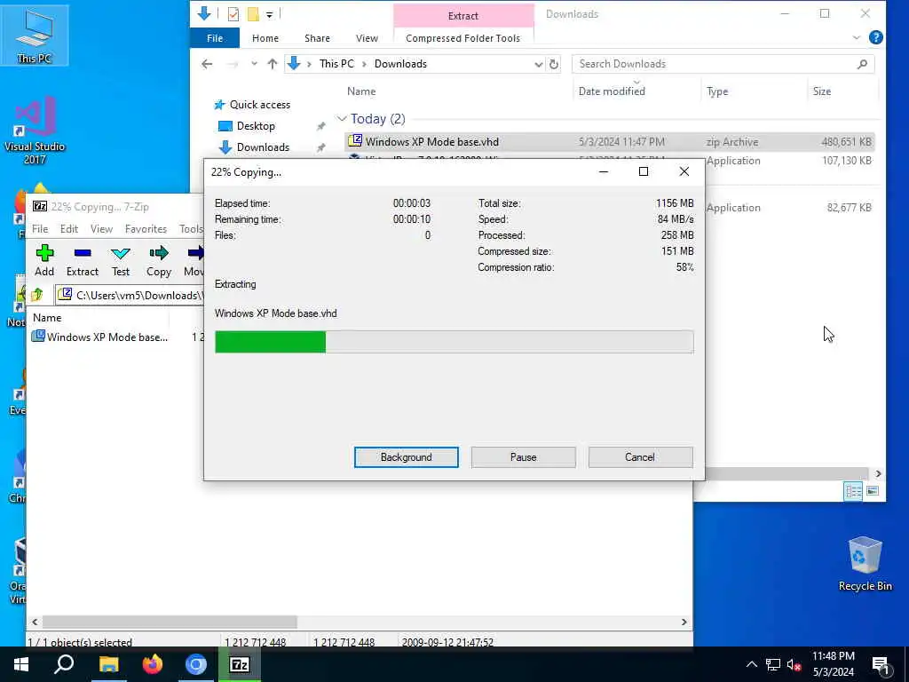
Task: Click the Add toolbar icon in 7-Zip
Action: (x=44, y=260)
